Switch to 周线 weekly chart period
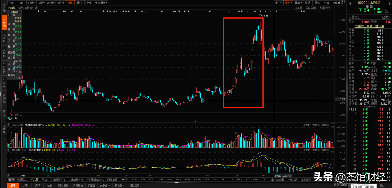 pos(79,3)
